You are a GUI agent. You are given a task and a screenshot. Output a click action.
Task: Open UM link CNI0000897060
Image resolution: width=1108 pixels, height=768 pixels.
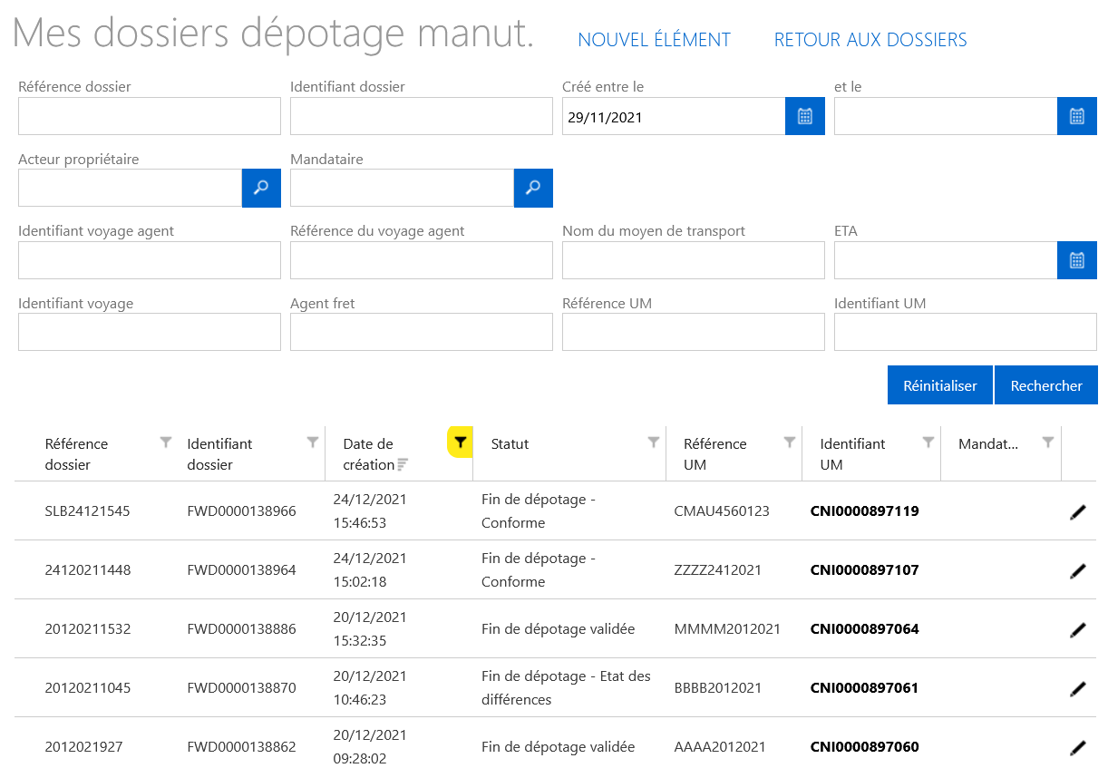[x=865, y=747]
